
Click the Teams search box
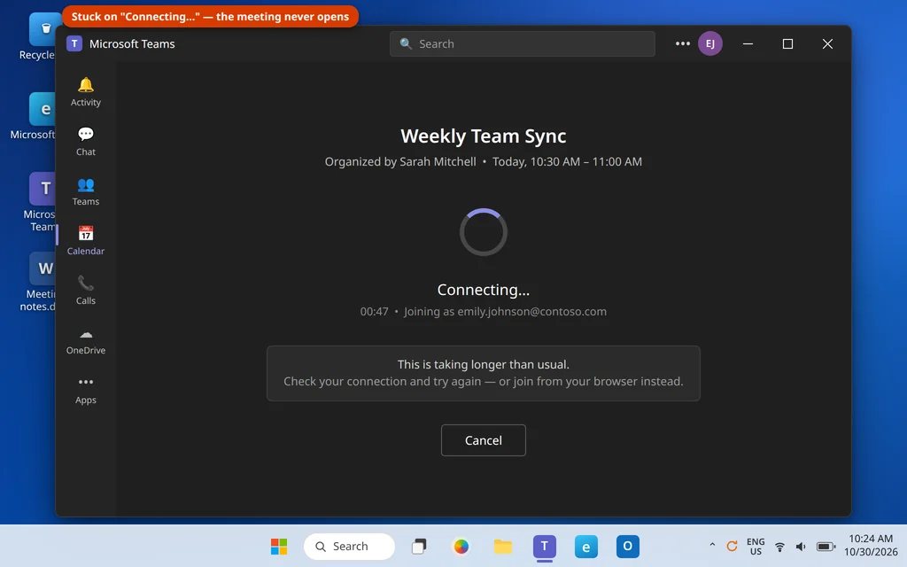(523, 44)
